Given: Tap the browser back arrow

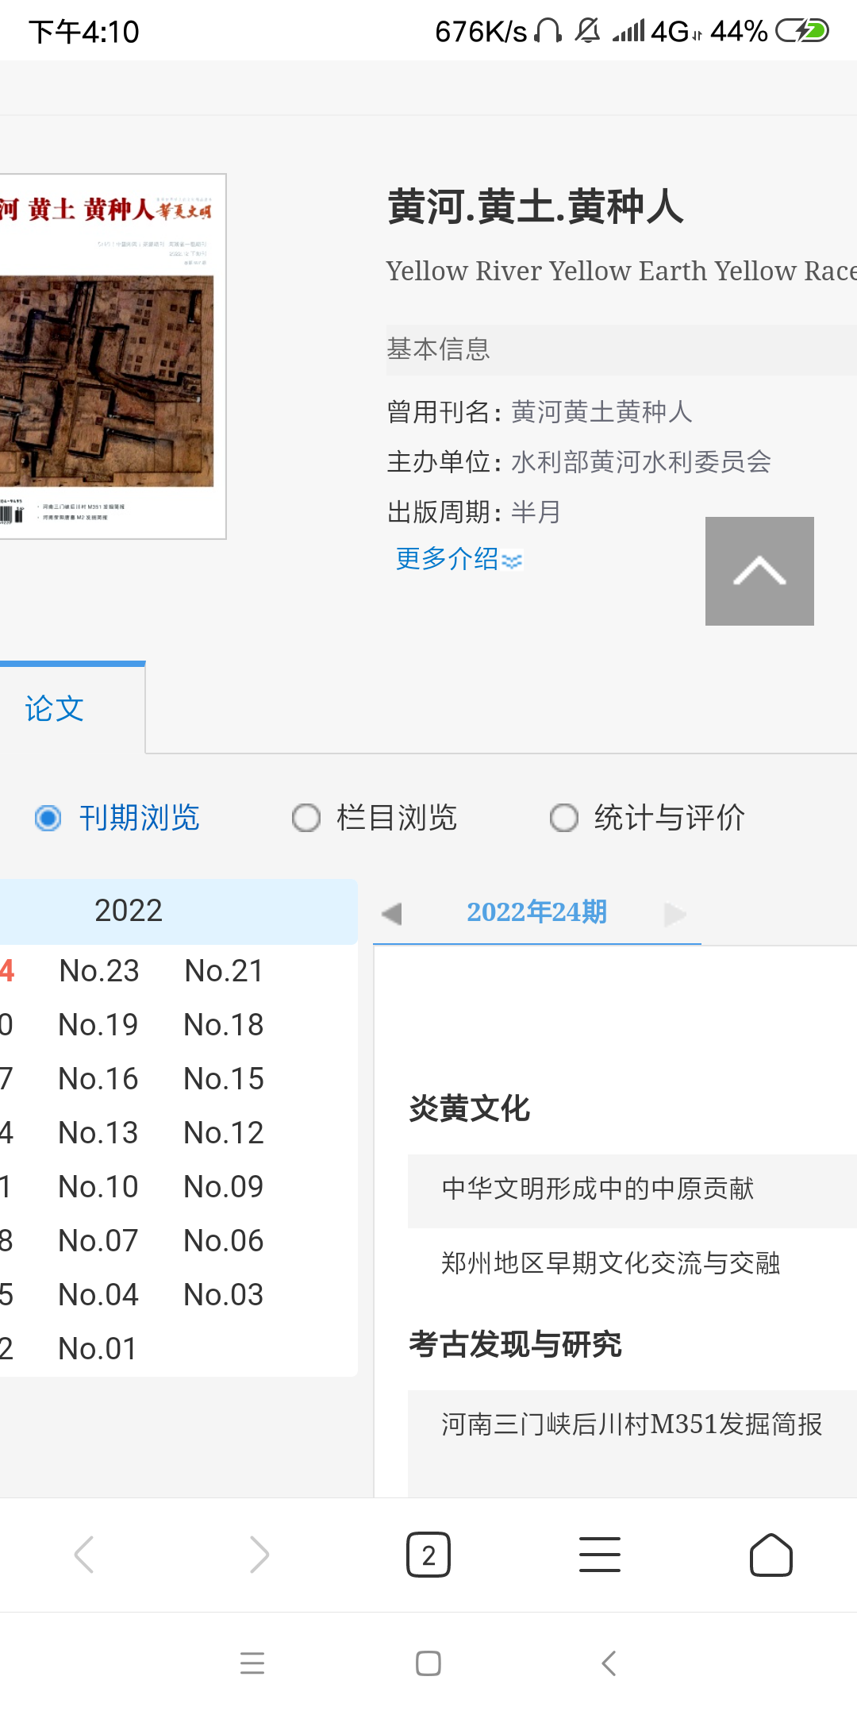Looking at the screenshot, I should (x=84, y=1555).
